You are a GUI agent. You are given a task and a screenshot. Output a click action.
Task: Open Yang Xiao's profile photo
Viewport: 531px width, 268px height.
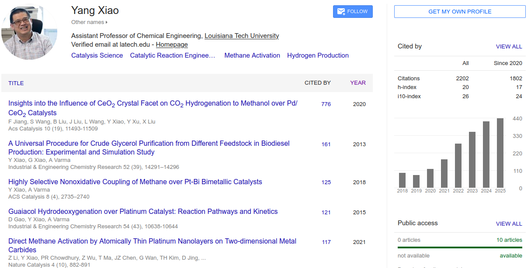pos(29,32)
